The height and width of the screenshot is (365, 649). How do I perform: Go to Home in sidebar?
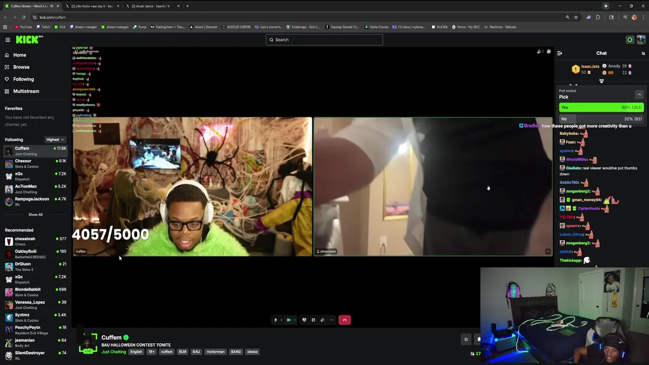pos(20,55)
